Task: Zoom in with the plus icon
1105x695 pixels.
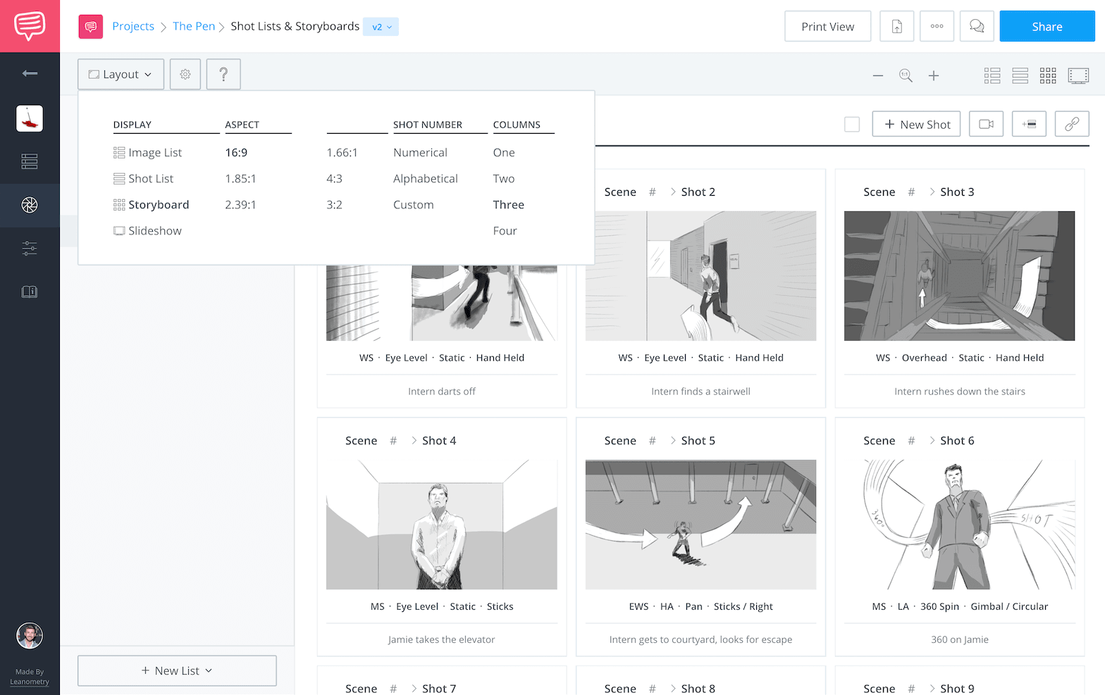Action: (934, 75)
